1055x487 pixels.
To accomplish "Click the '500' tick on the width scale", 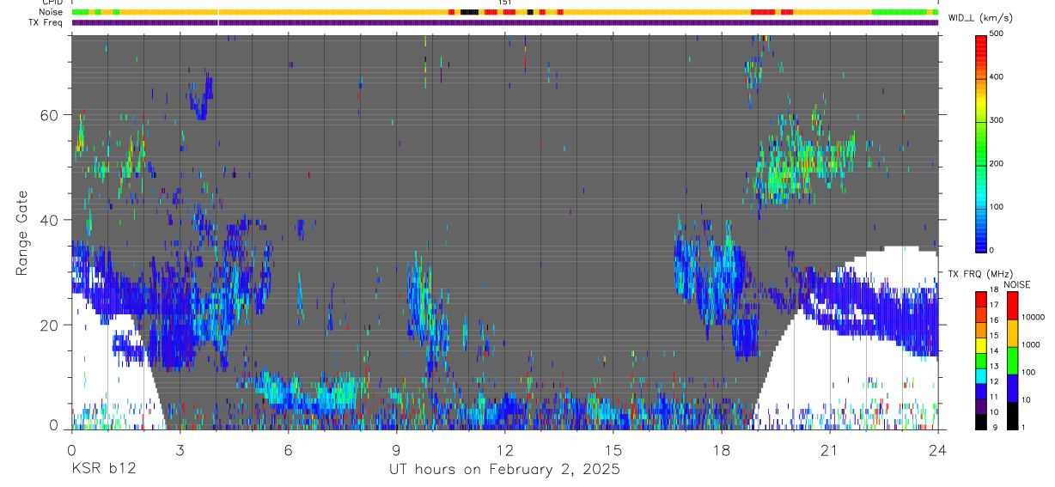I will tap(997, 33).
